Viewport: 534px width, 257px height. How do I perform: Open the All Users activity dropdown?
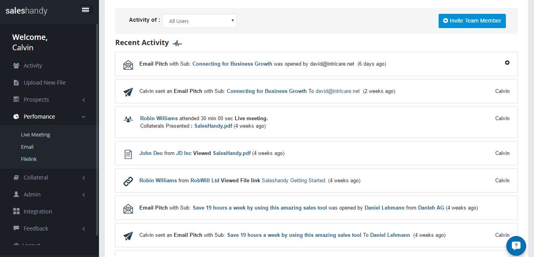tap(200, 21)
